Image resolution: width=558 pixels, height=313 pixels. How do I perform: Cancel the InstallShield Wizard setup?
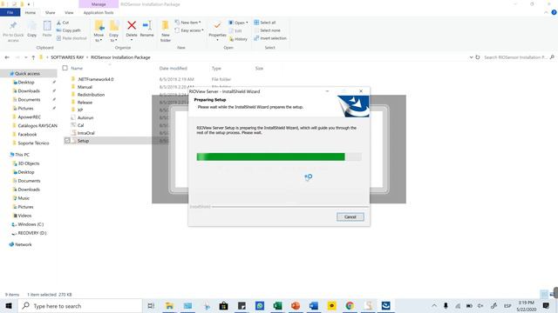pyautogui.click(x=350, y=216)
